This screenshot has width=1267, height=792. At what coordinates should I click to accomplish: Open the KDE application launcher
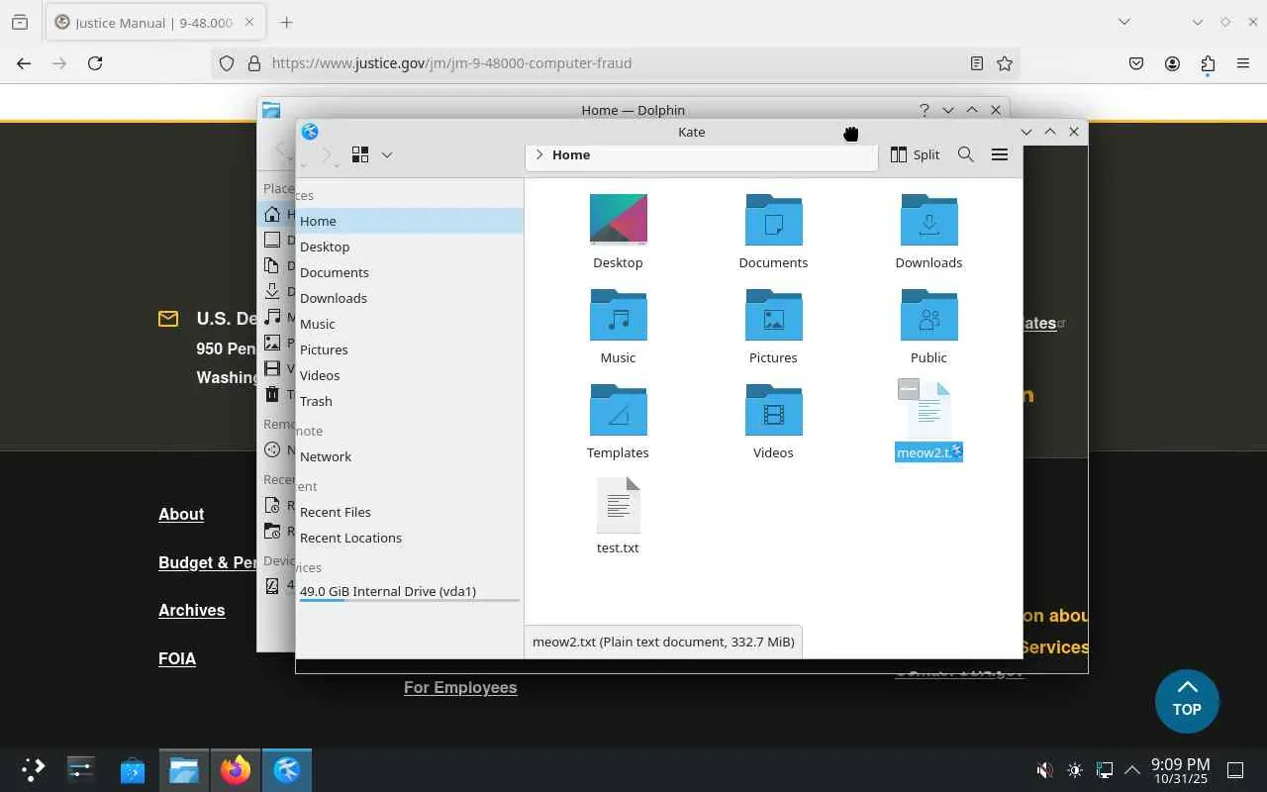(x=33, y=769)
